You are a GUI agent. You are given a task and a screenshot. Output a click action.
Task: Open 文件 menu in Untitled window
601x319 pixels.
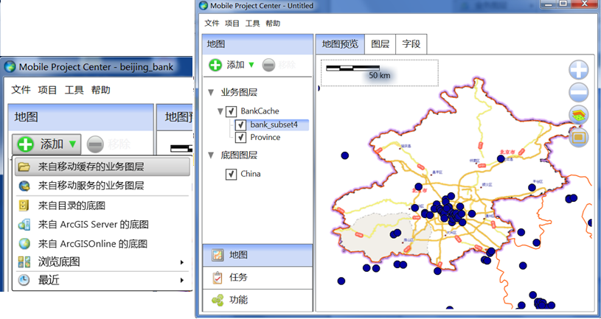point(212,24)
